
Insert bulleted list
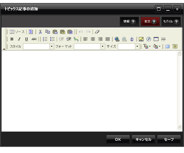tap(52, 39)
